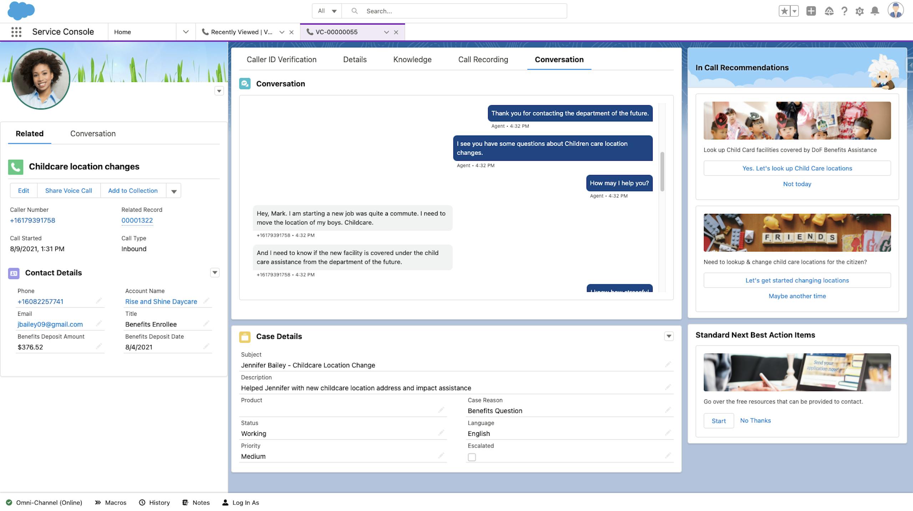Open Contact Details dropdown menu
913x511 pixels.
pos(214,273)
